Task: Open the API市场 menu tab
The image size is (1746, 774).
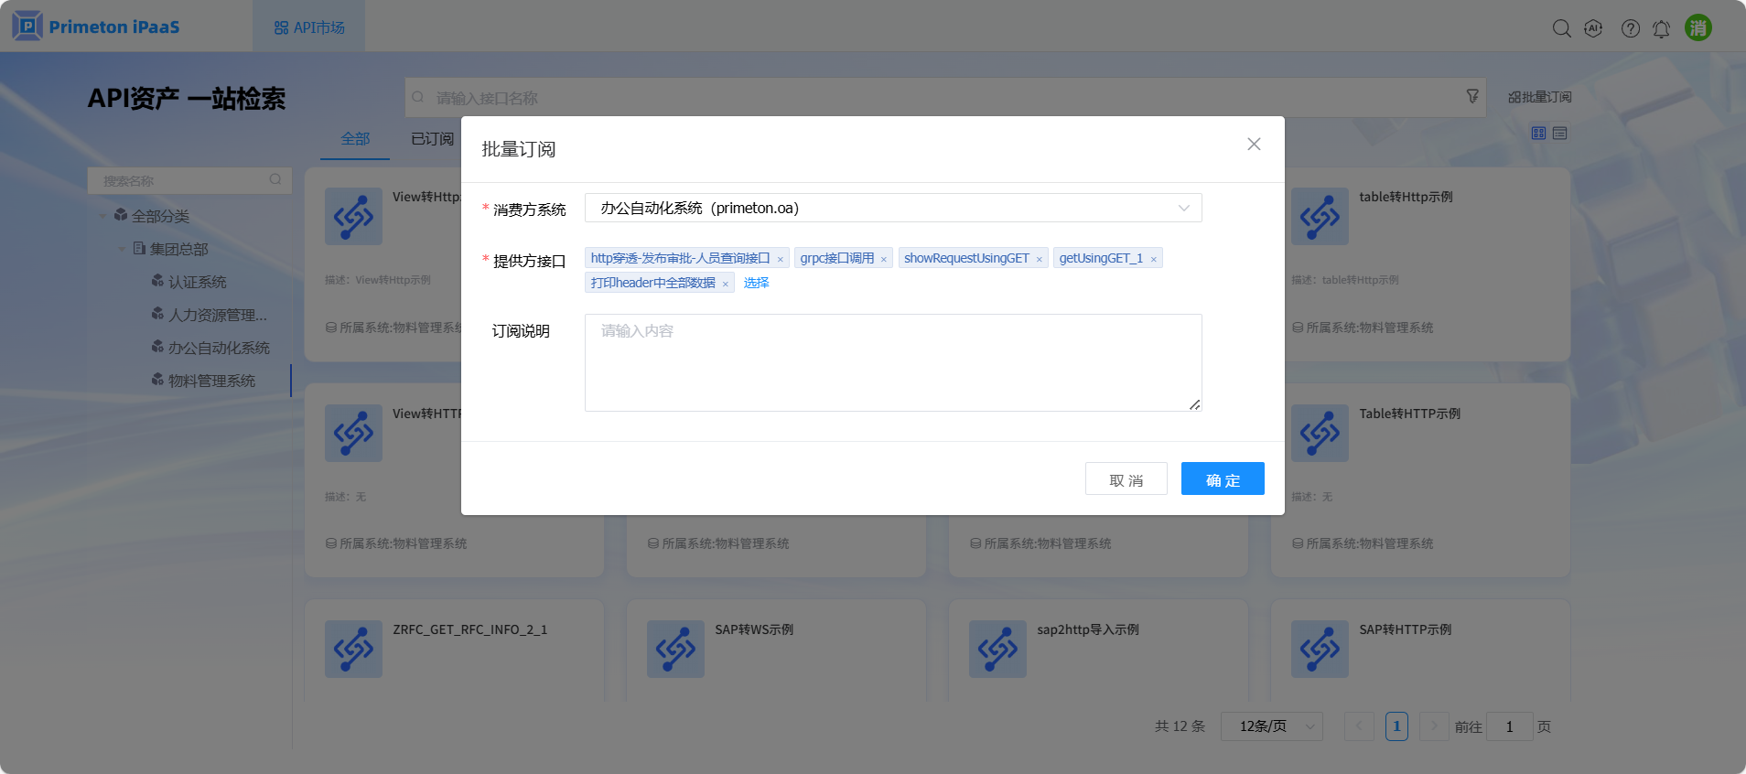Action: (309, 27)
